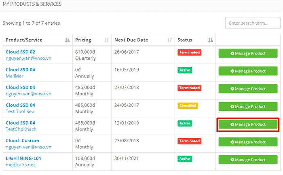
Task: Click Active badge in TestChoKhach row
Action: (185, 123)
